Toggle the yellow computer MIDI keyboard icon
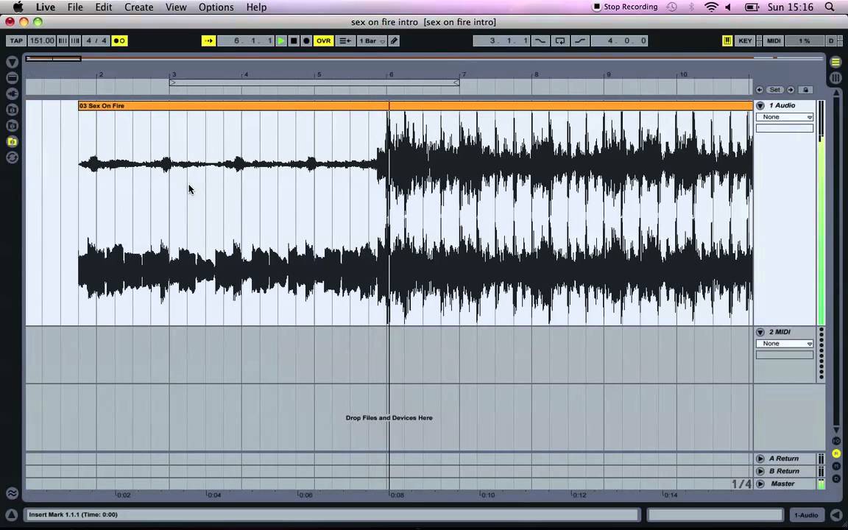The height and width of the screenshot is (530, 848). click(x=727, y=40)
